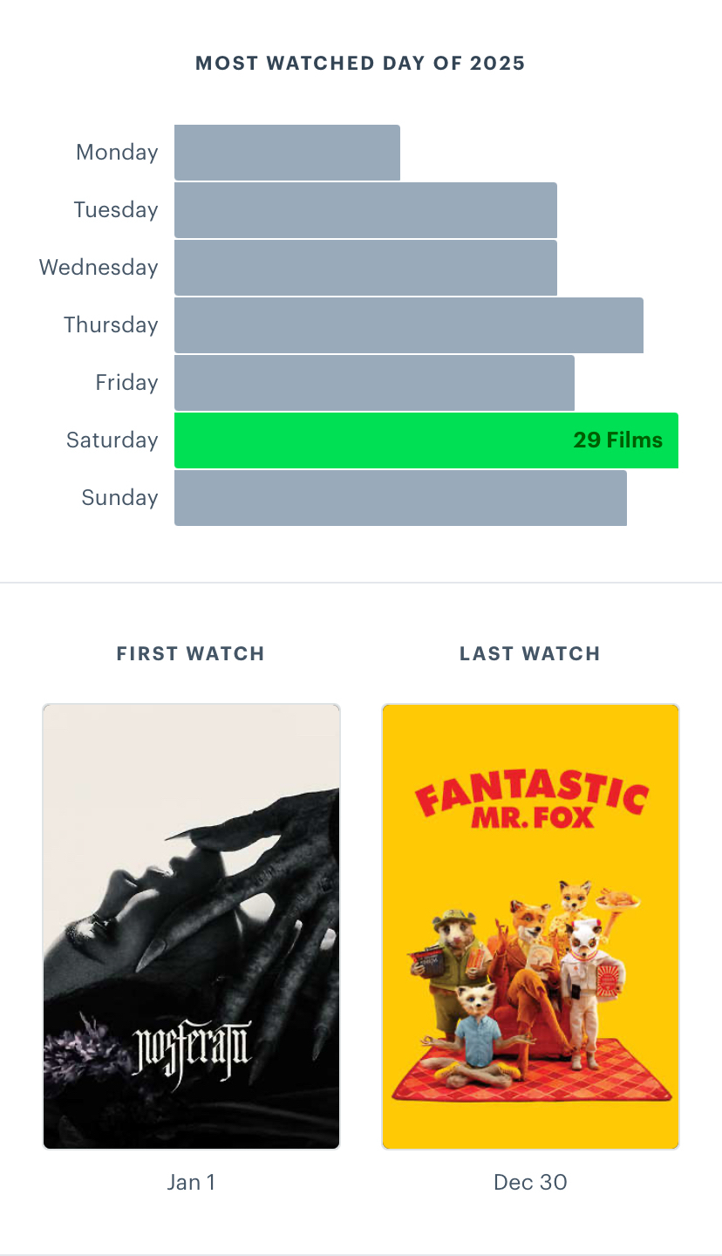722x1256 pixels.
Task: Click the First Watch heading
Action: click(191, 654)
